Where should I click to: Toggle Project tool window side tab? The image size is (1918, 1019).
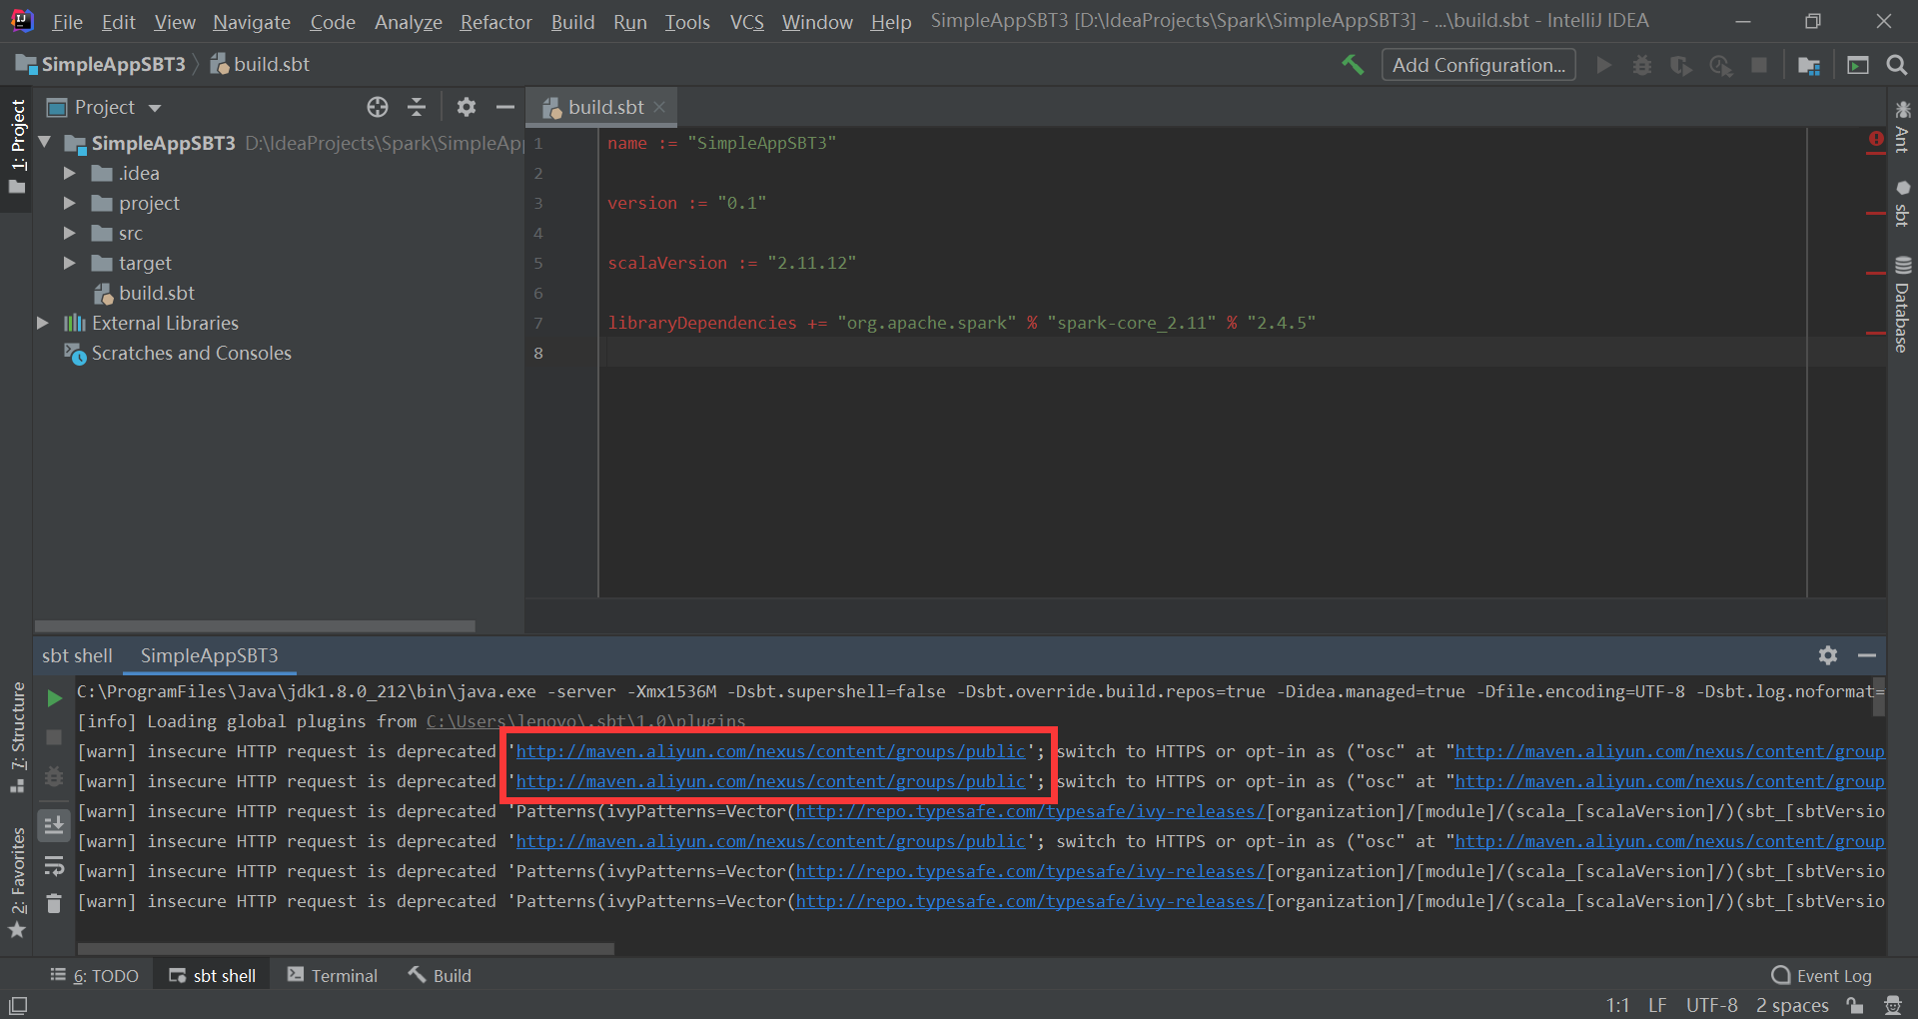(x=17, y=148)
